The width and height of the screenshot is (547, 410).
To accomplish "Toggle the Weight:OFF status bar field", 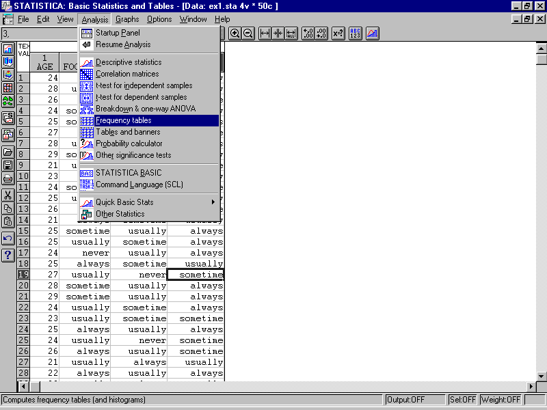I will pos(501,400).
